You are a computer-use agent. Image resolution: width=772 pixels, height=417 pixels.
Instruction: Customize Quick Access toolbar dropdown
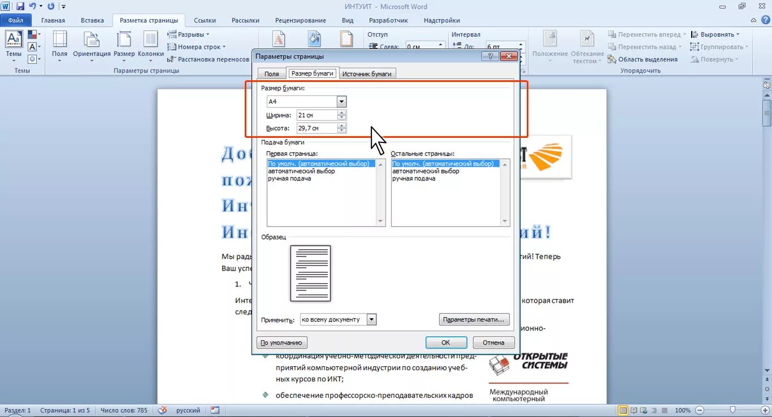[63, 7]
